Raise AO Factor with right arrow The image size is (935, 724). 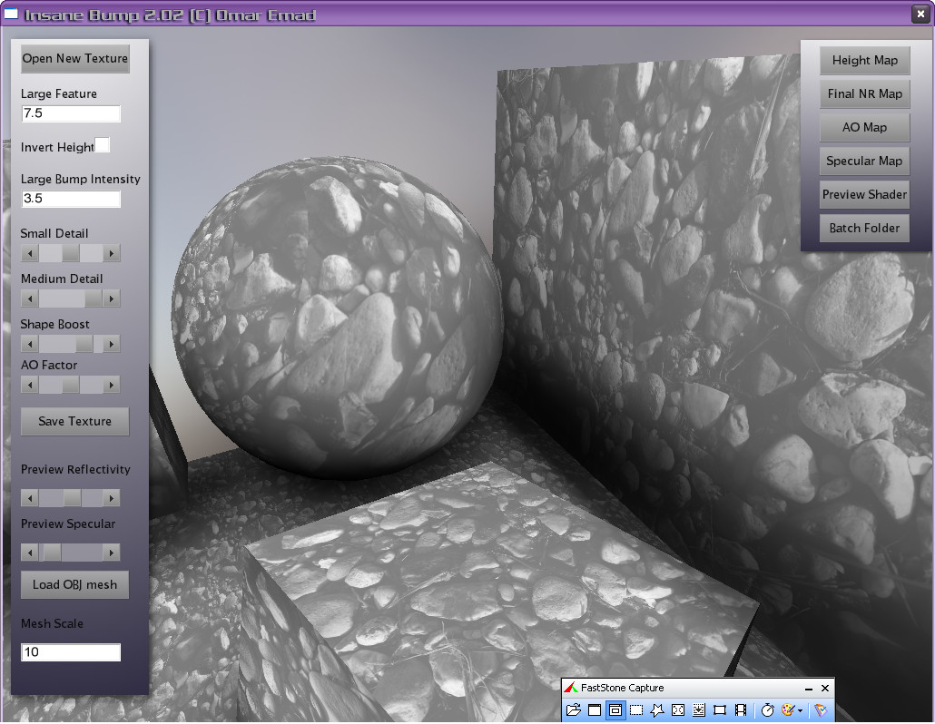(x=112, y=385)
